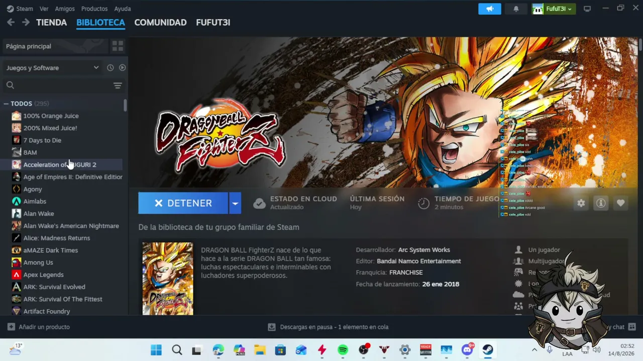Image resolution: width=643 pixels, height=361 pixels.
Task: Open File Explorer from the taskbar
Action: point(260,350)
